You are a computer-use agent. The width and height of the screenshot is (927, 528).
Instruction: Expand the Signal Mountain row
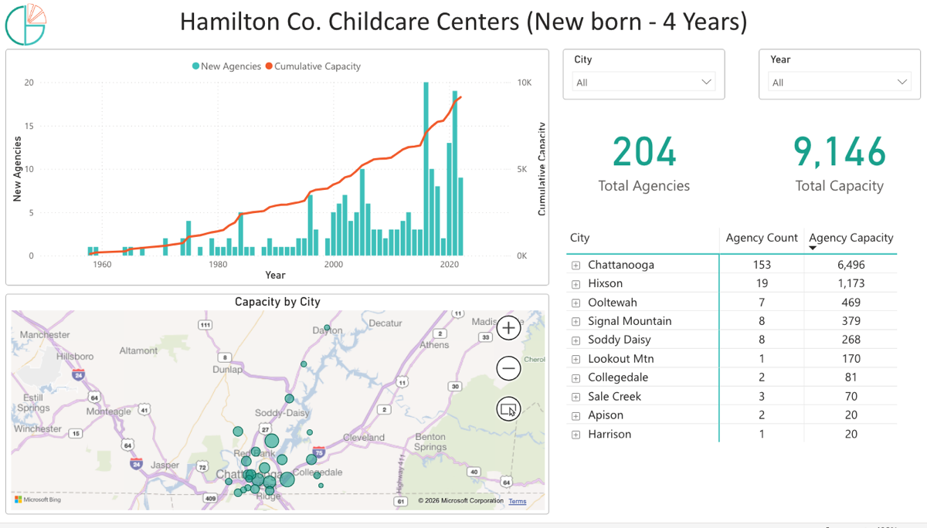click(x=576, y=321)
